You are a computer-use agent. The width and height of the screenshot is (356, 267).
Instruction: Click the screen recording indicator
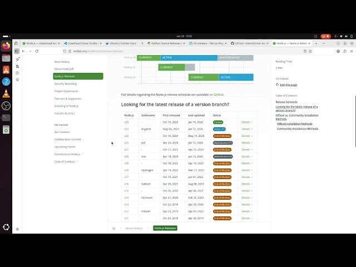[x=325, y=36]
